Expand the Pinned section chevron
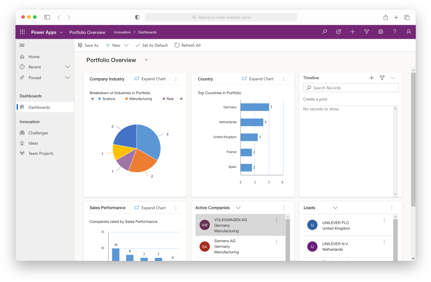The image size is (431, 282). (68, 78)
